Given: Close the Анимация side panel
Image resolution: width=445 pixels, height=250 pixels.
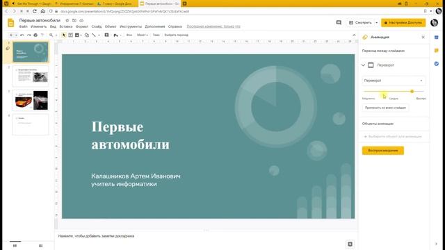Looking at the screenshot, I should tap(423, 37).
